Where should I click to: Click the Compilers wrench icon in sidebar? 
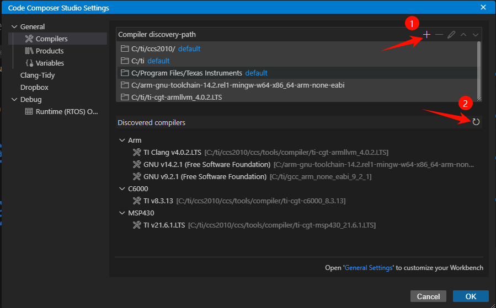pos(29,39)
